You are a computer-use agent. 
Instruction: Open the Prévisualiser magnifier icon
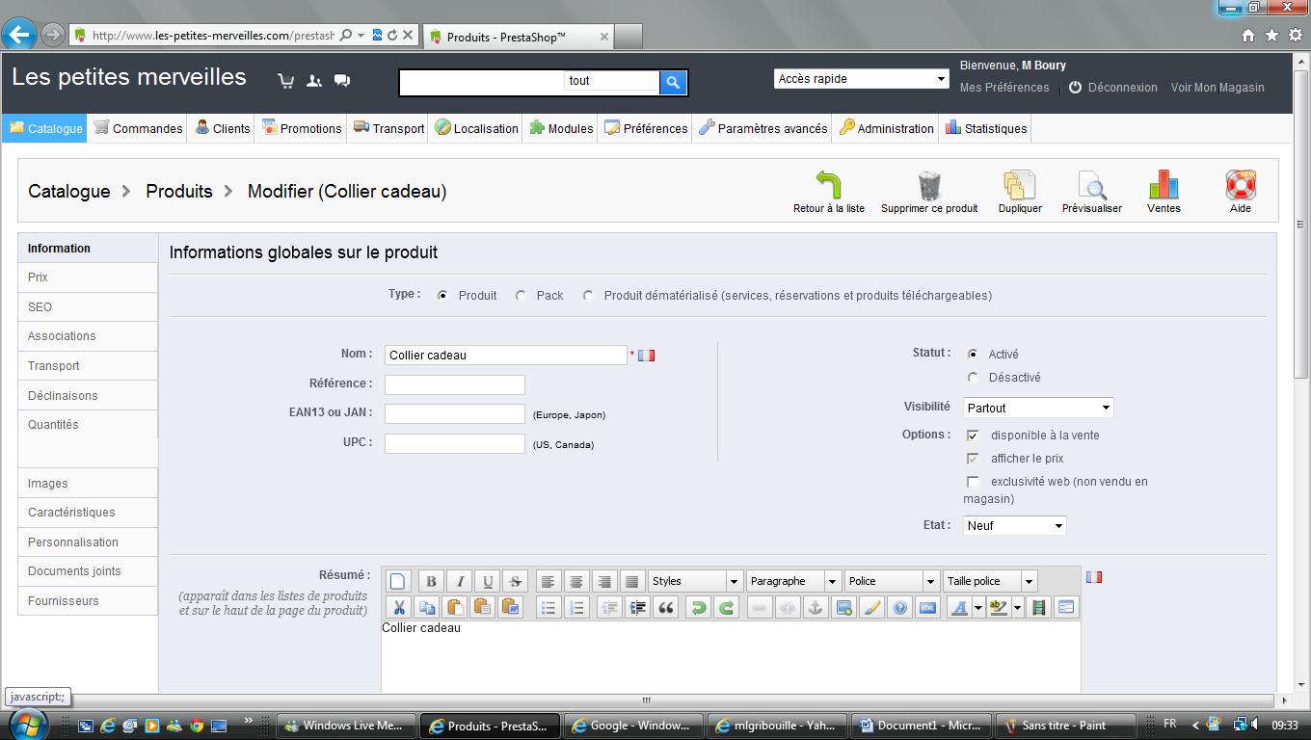1092,185
